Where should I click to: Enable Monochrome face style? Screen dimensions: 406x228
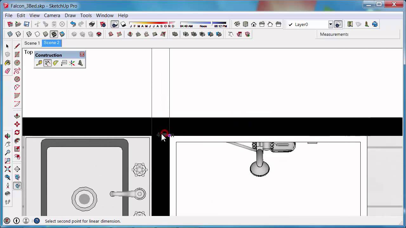tap(62, 34)
